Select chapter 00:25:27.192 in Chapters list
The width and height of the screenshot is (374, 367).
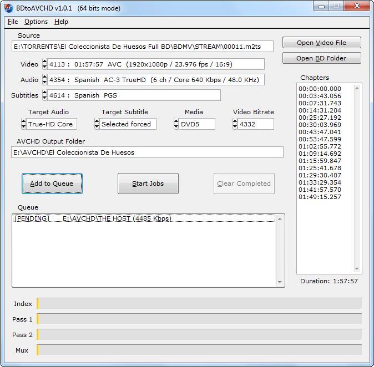coord(320,118)
